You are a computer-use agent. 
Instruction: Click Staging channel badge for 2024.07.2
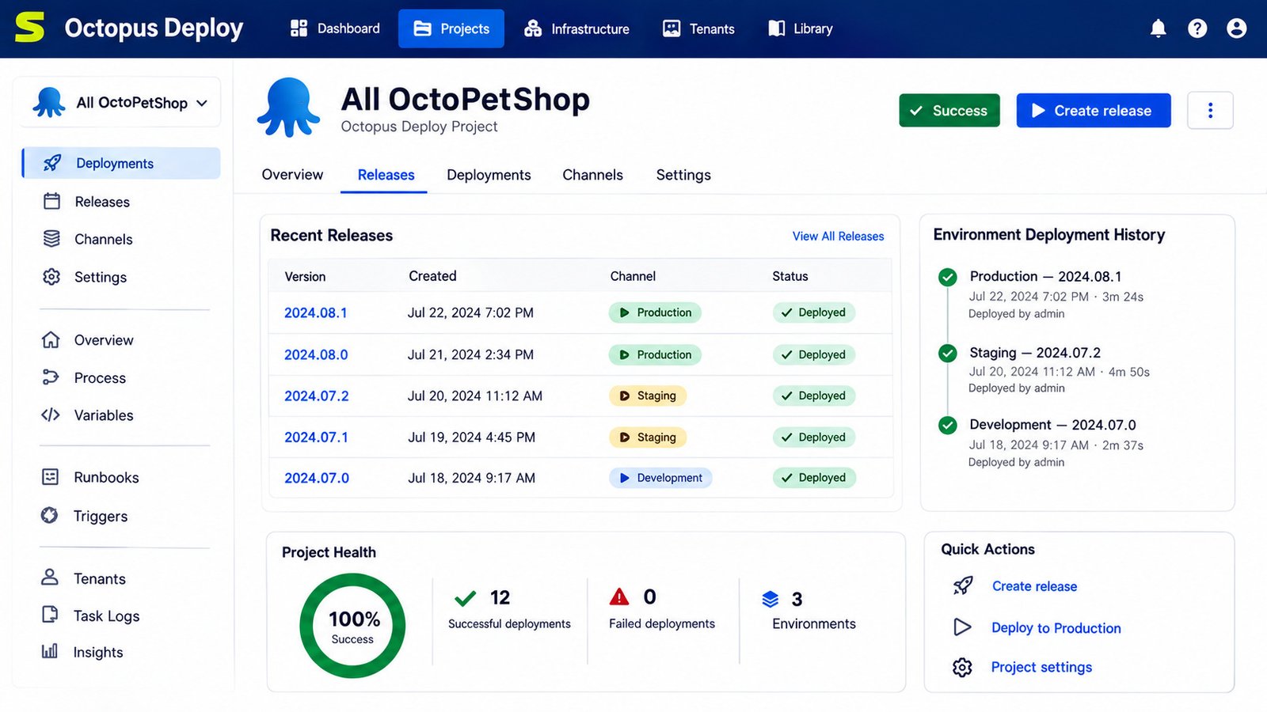(647, 396)
